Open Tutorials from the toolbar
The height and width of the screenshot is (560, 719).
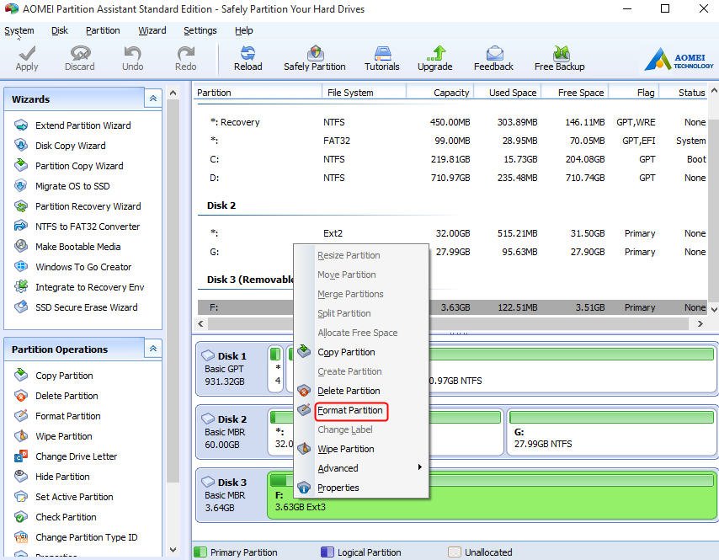382,58
